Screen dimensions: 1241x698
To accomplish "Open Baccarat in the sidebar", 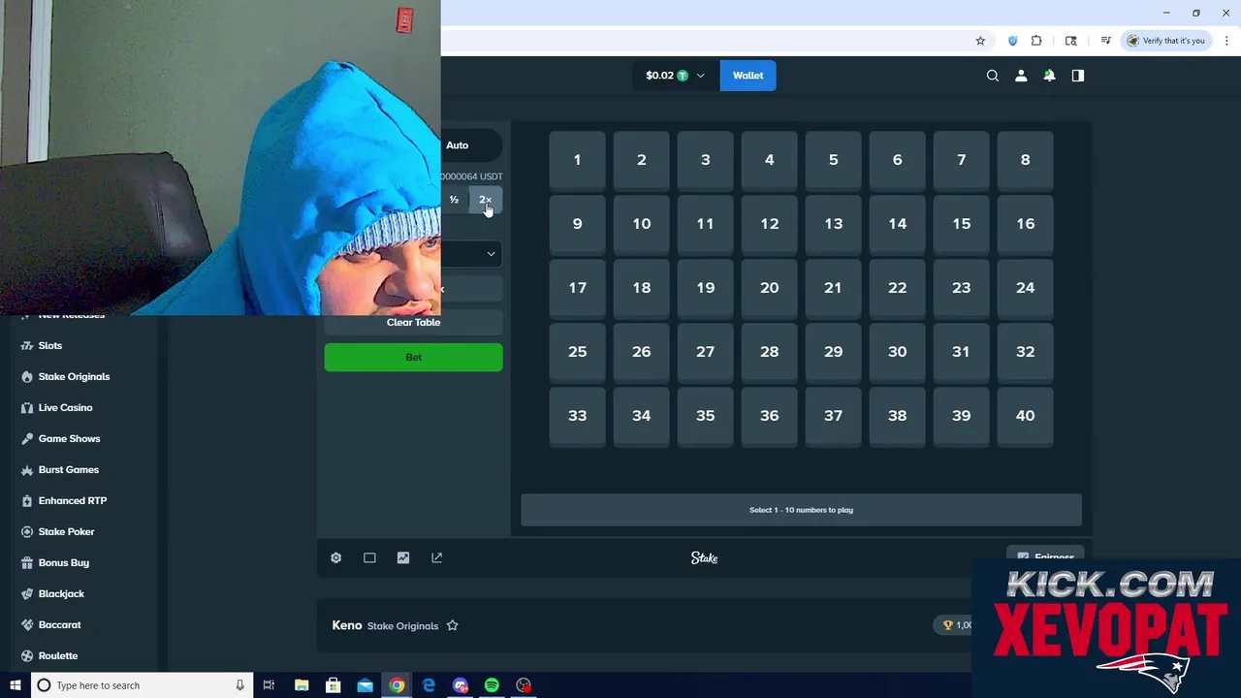I will coord(59,624).
